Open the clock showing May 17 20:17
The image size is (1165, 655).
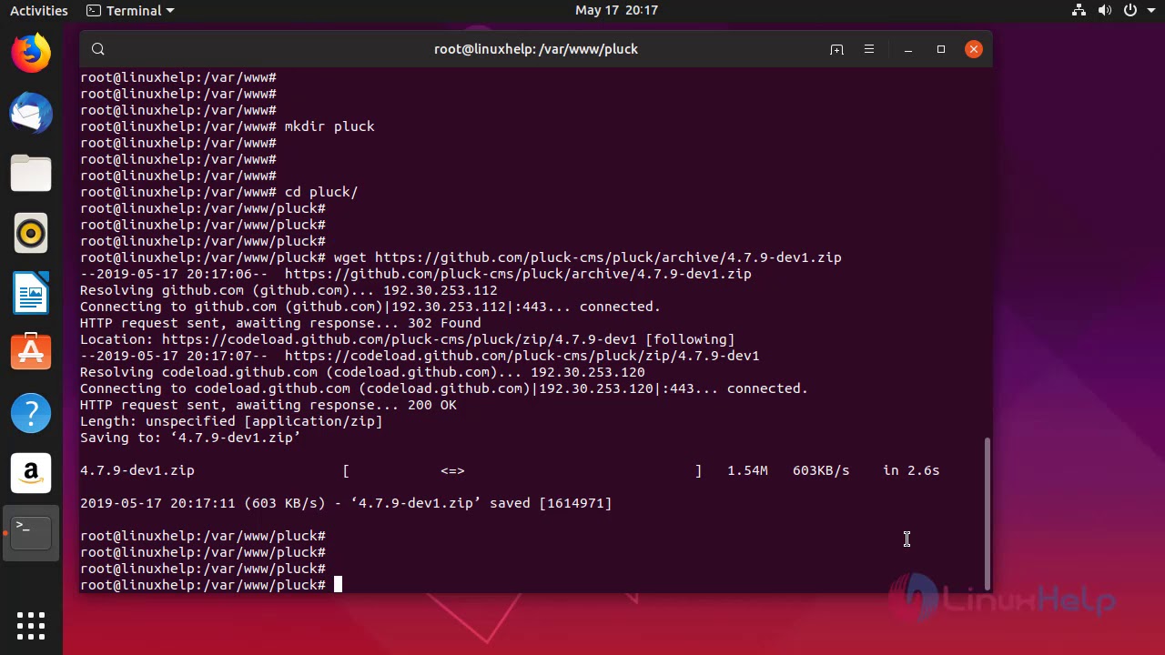click(616, 11)
